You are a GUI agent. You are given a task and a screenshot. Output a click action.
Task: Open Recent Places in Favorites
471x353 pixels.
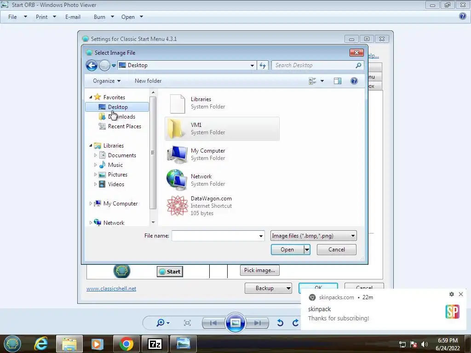point(124,126)
